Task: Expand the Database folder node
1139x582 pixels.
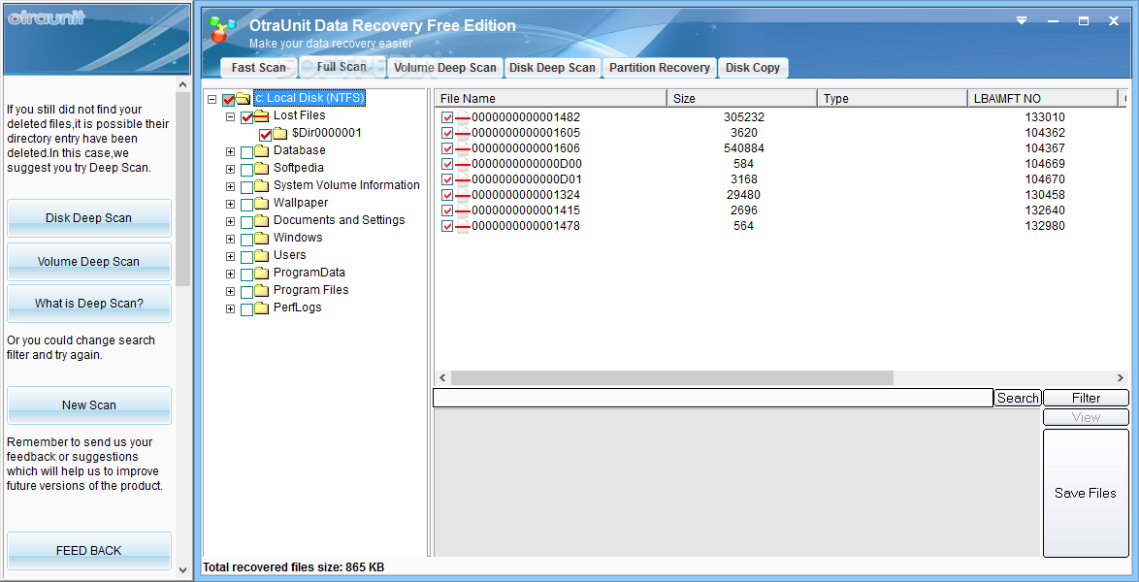Action: click(x=230, y=151)
